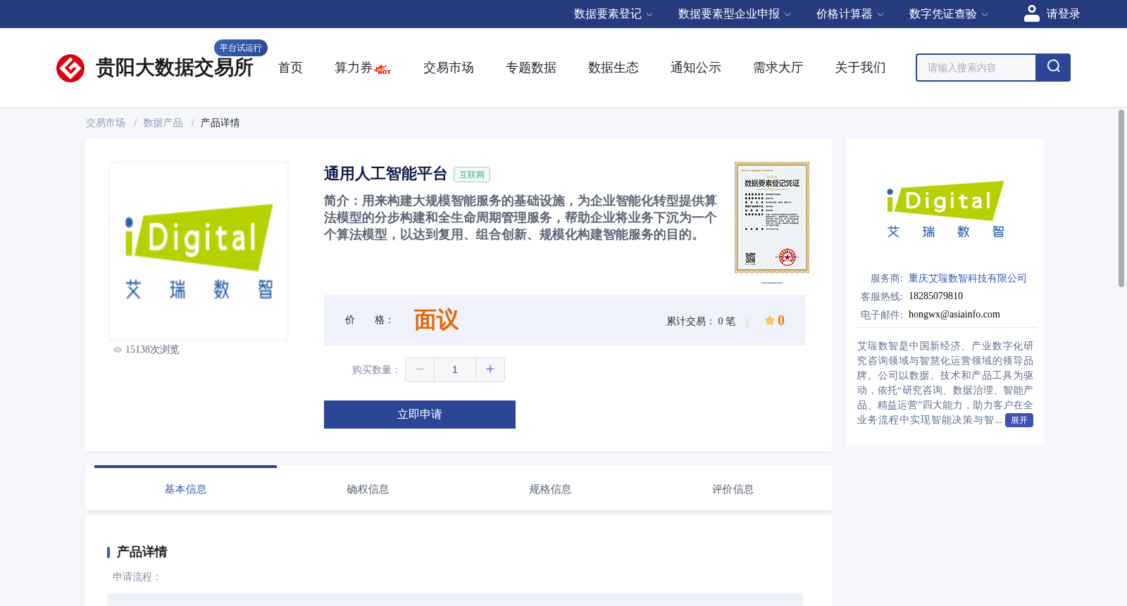
Task: Switch to the 评价信息 tab
Action: click(733, 488)
